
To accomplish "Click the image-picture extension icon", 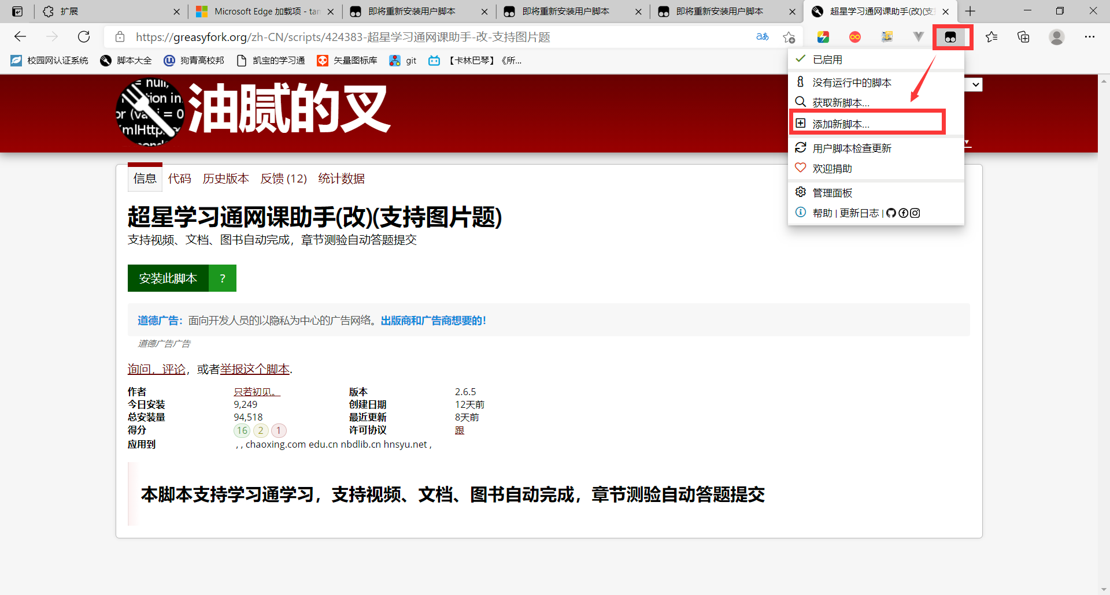I will (x=887, y=37).
